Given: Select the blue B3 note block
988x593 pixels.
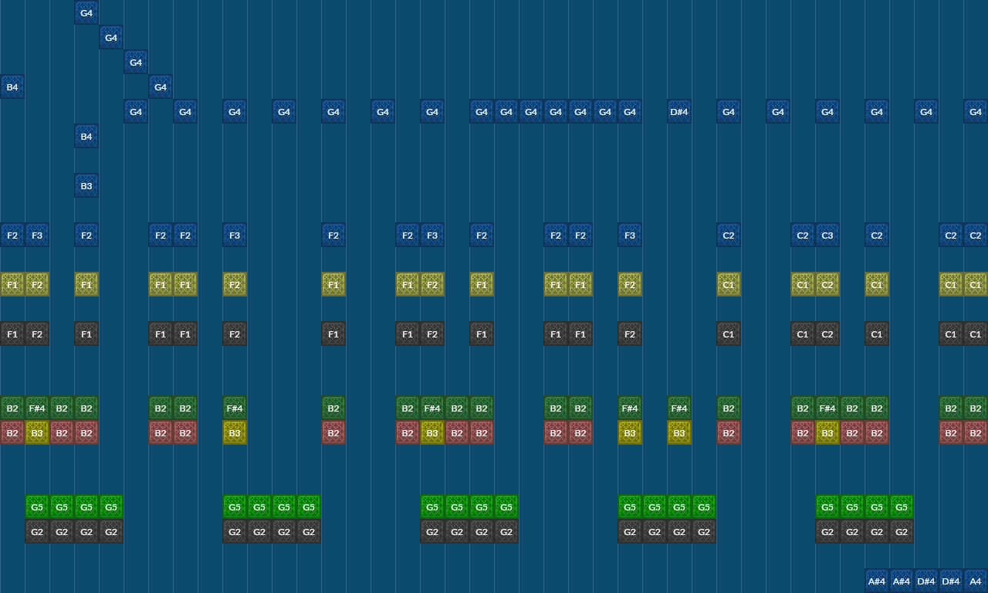Looking at the screenshot, I should pos(86,185).
